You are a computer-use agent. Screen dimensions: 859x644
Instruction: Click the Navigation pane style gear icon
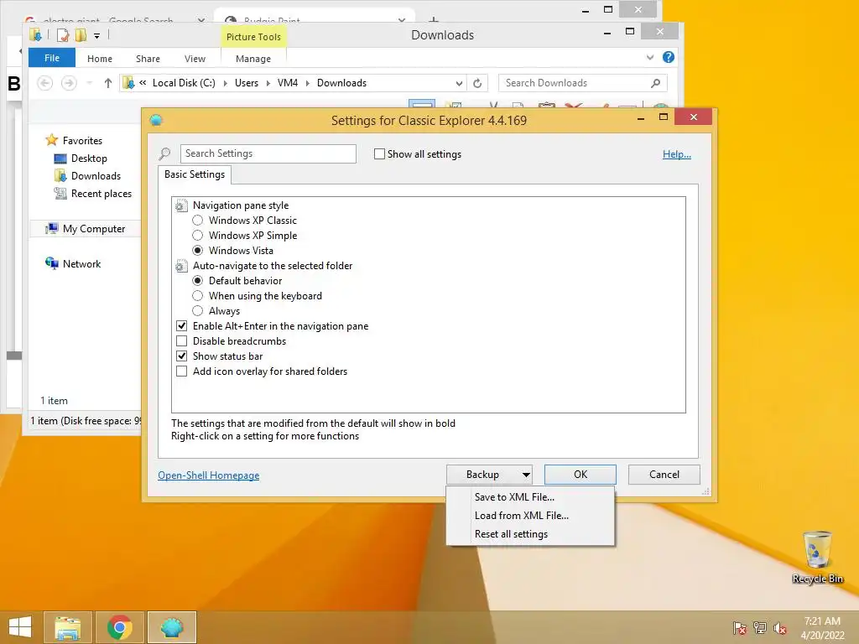tap(181, 206)
